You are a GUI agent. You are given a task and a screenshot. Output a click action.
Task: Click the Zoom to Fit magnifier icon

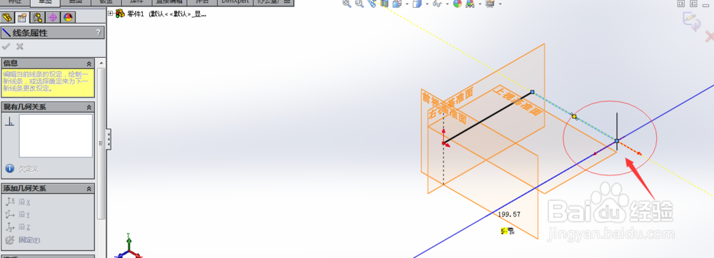(346, 4)
